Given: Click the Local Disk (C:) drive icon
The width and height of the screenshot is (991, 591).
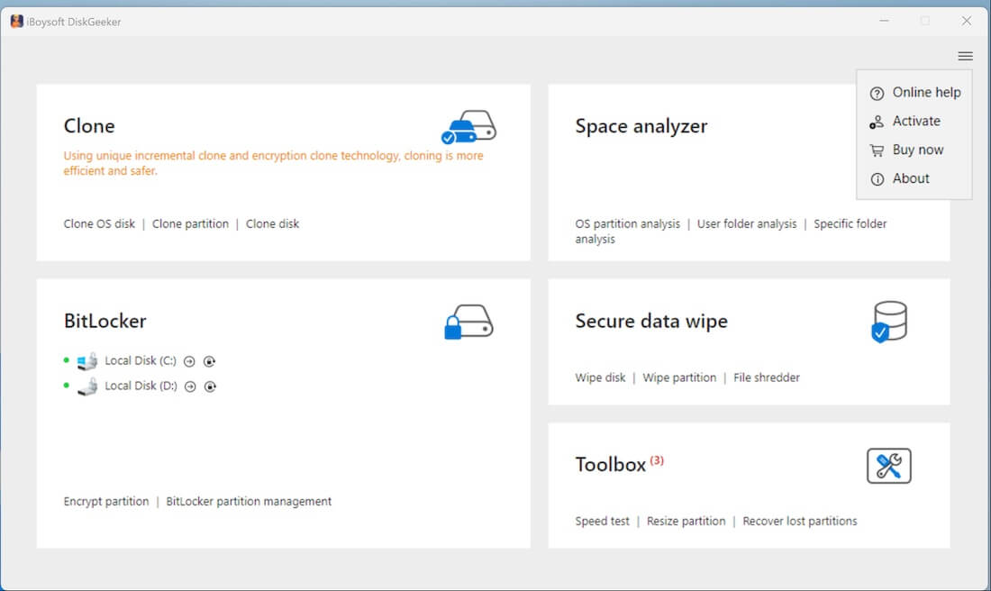Looking at the screenshot, I should click(x=87, y=361).
